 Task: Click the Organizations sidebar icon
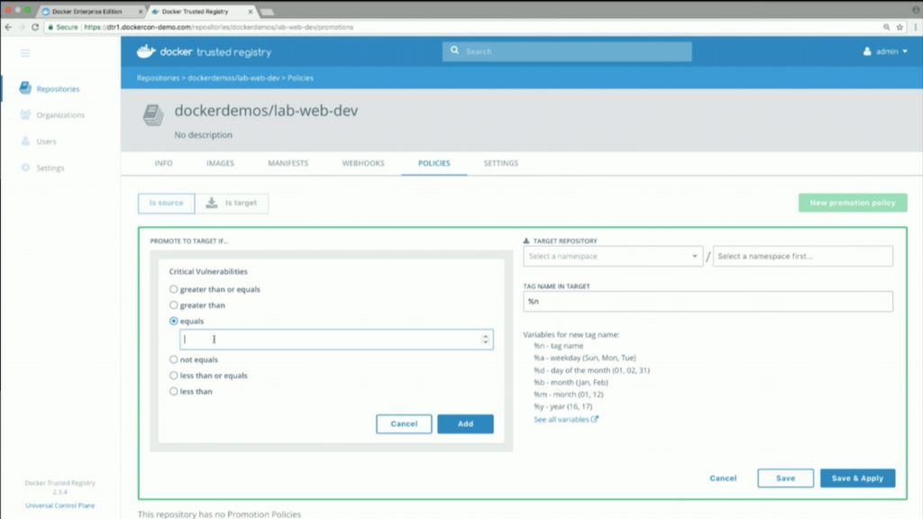tap(25, 114)
